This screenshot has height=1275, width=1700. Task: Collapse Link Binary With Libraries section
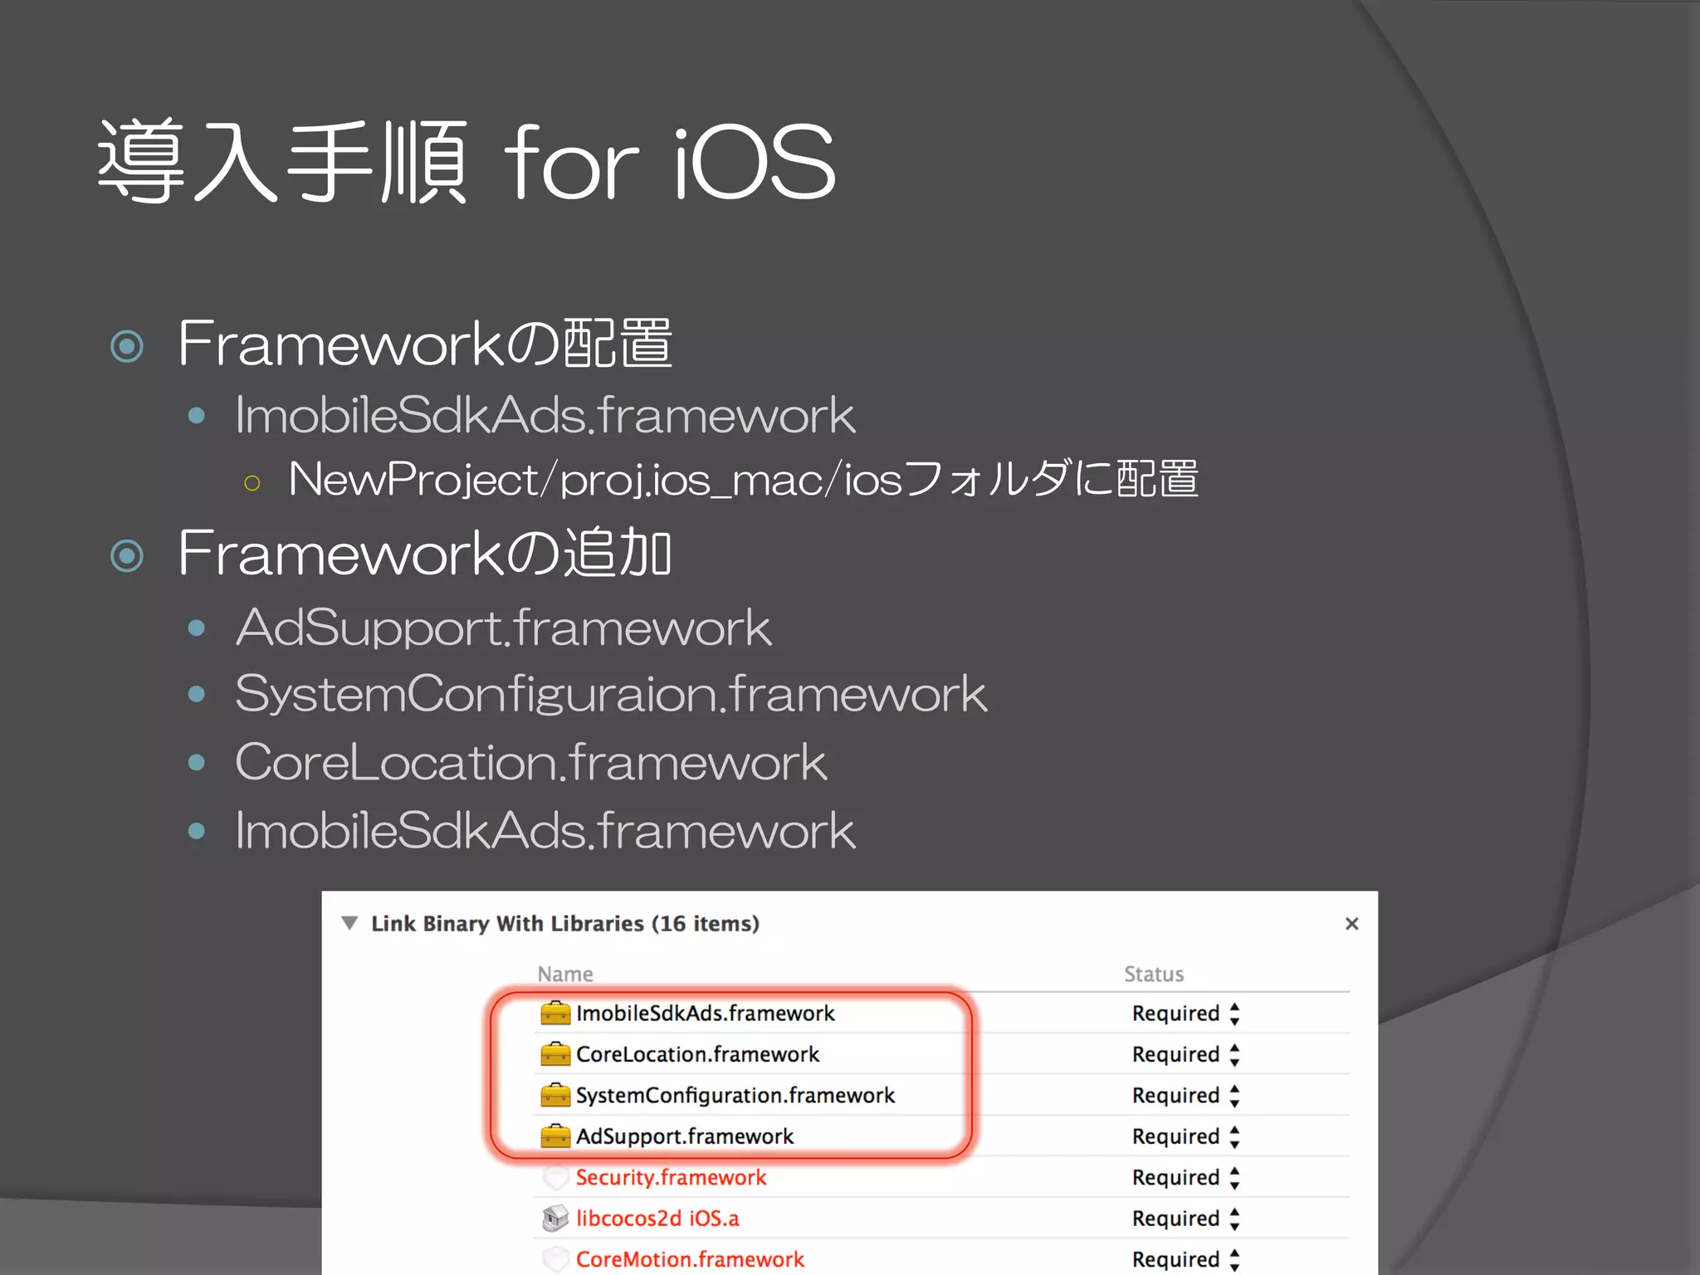click(x=349, y=923)
